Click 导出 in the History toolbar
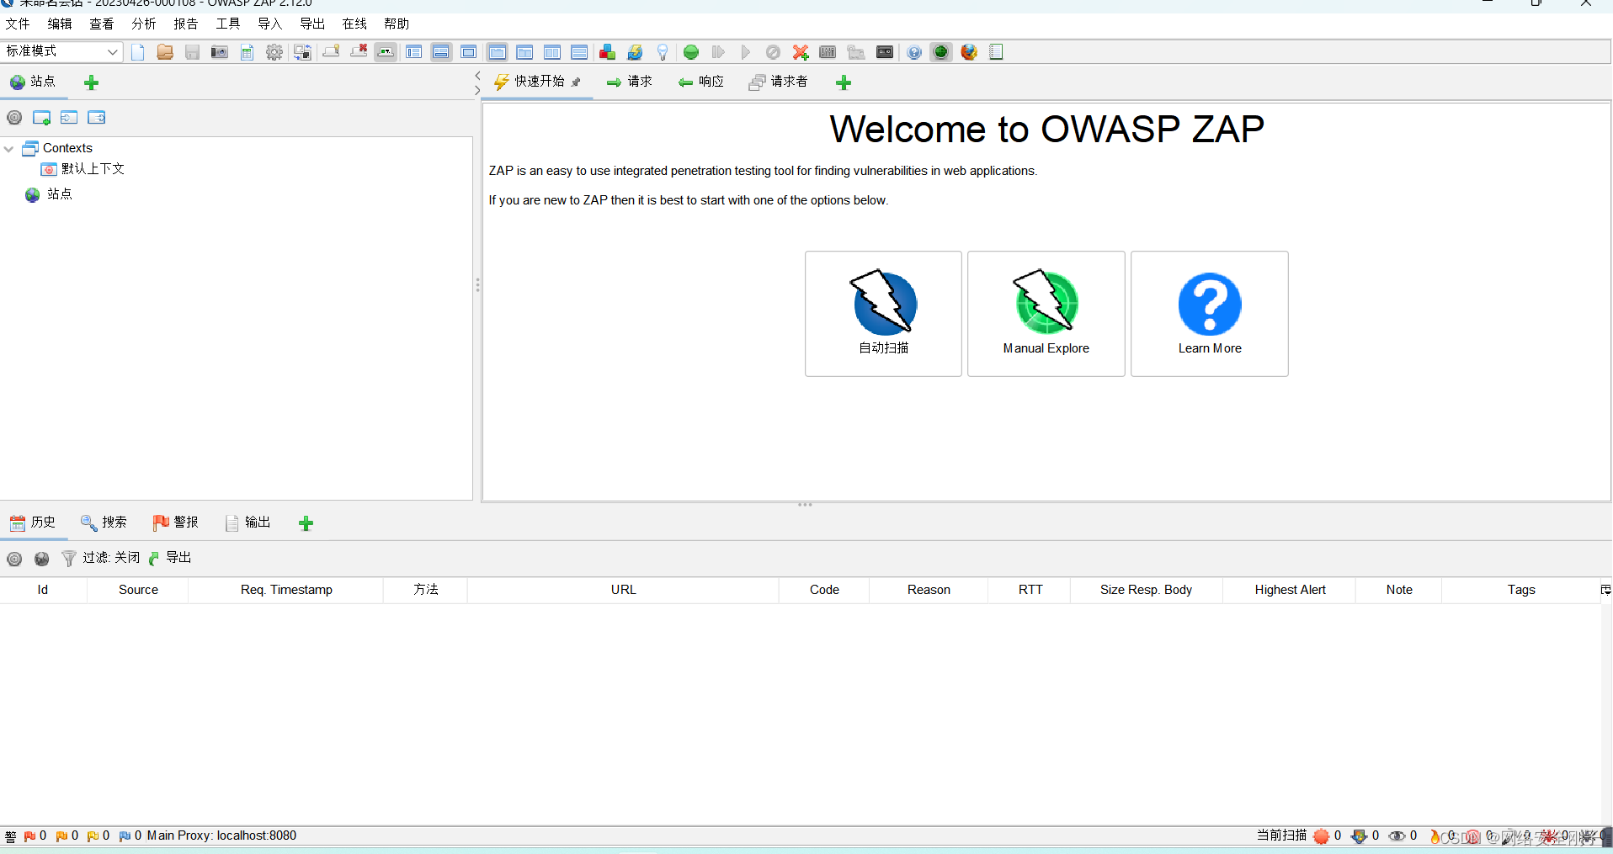Viewport: 1613px width, 854px height. 170,558
